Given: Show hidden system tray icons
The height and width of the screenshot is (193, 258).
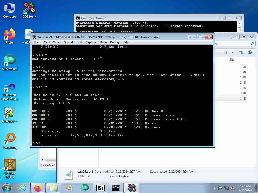Looking at the screenshot, I should pyautogui.click(x=214, y=188).
